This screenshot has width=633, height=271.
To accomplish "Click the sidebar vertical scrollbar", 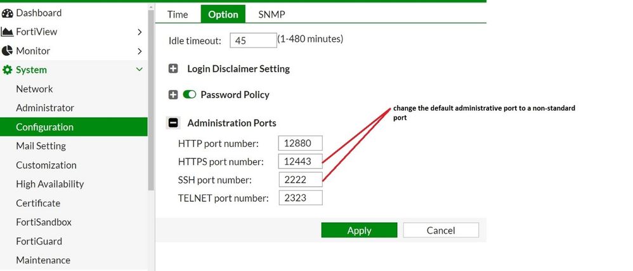I will (151, 95).
